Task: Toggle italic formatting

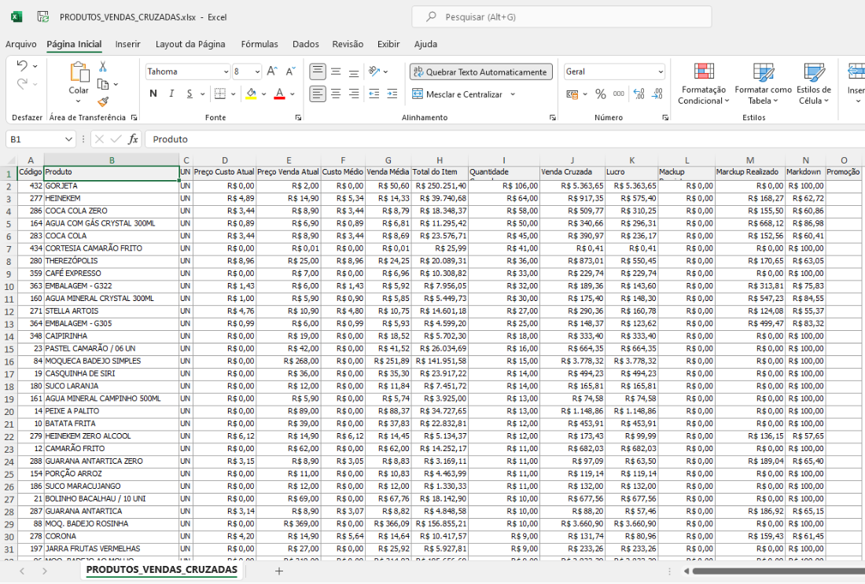Action: (x=171, y=94)
